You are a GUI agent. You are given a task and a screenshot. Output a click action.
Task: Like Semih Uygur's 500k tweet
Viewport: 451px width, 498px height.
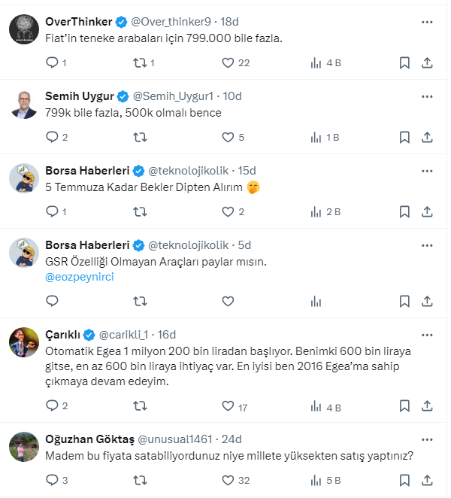229,137
